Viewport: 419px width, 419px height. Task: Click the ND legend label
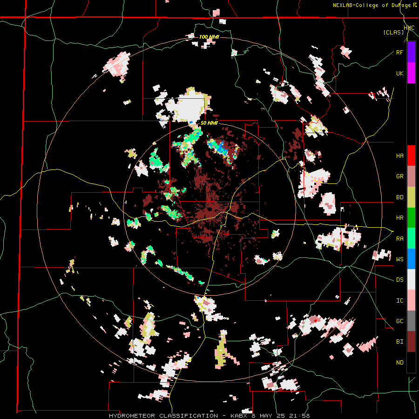[x=399, y=363]
